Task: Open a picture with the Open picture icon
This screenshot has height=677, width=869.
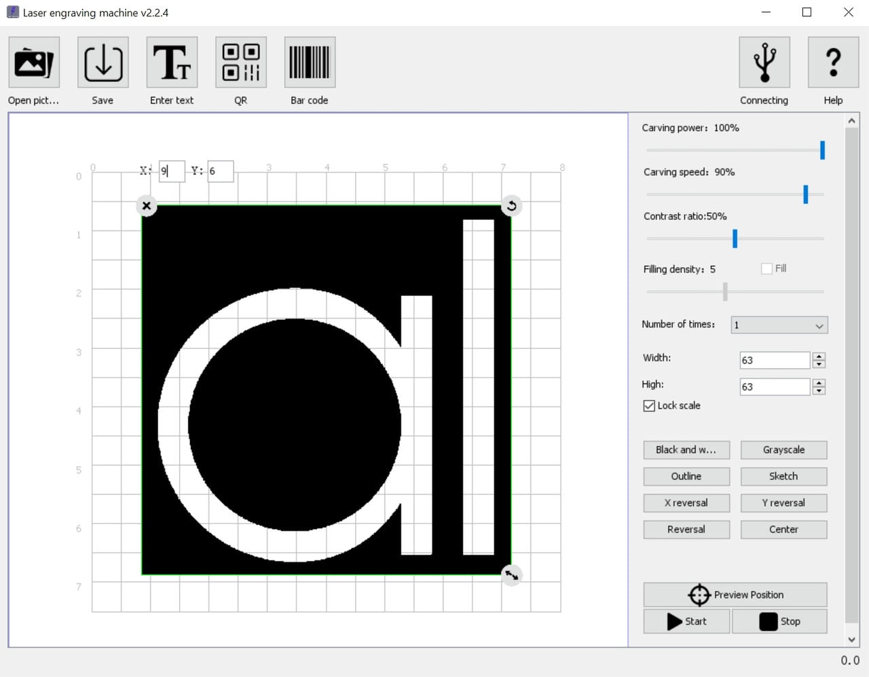Action: (x=34, y=62)
